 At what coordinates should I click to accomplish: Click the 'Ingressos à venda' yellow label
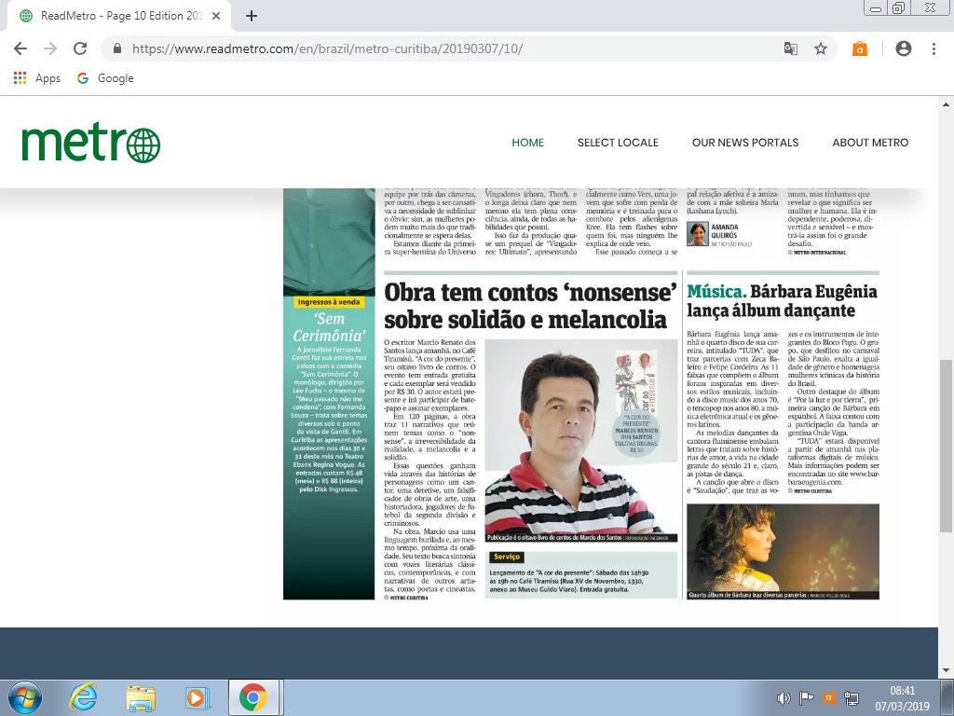click(329, 301)
